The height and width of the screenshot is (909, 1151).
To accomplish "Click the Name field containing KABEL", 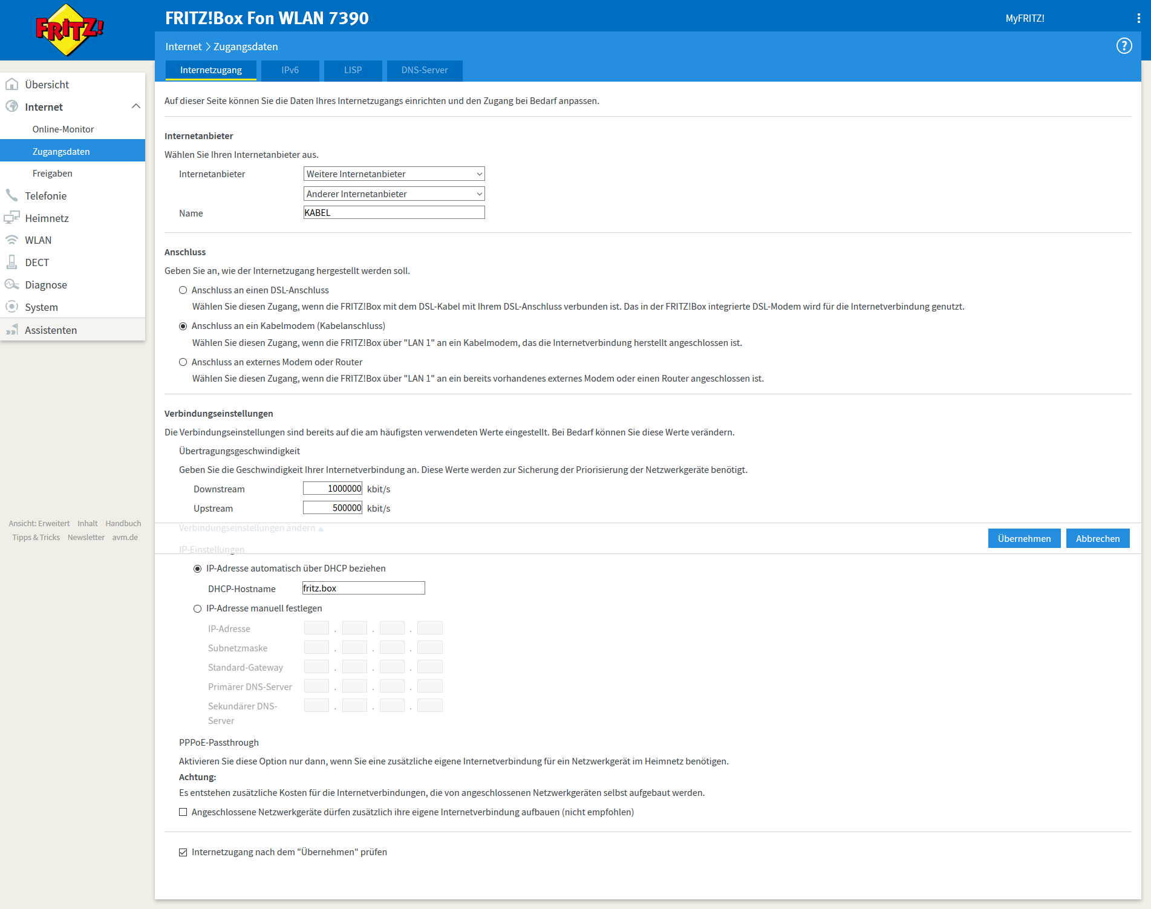I will [394, 212].
